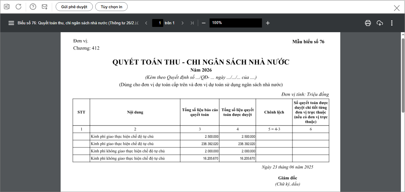This screenshot has height=192, width=405.
Task: Click the Gửi phê duyệt button
Action: (x=74, y=7)
